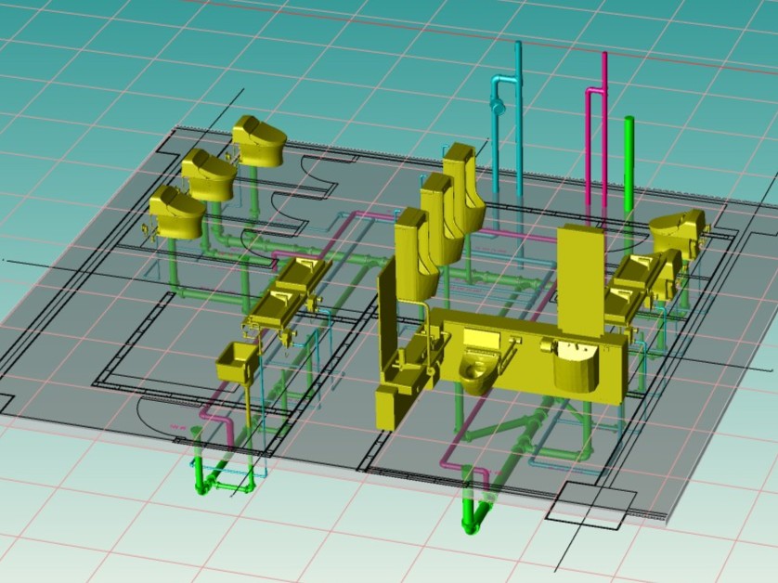
Task: Select the frontmost yellow urinal fixture
Action: 415,253
